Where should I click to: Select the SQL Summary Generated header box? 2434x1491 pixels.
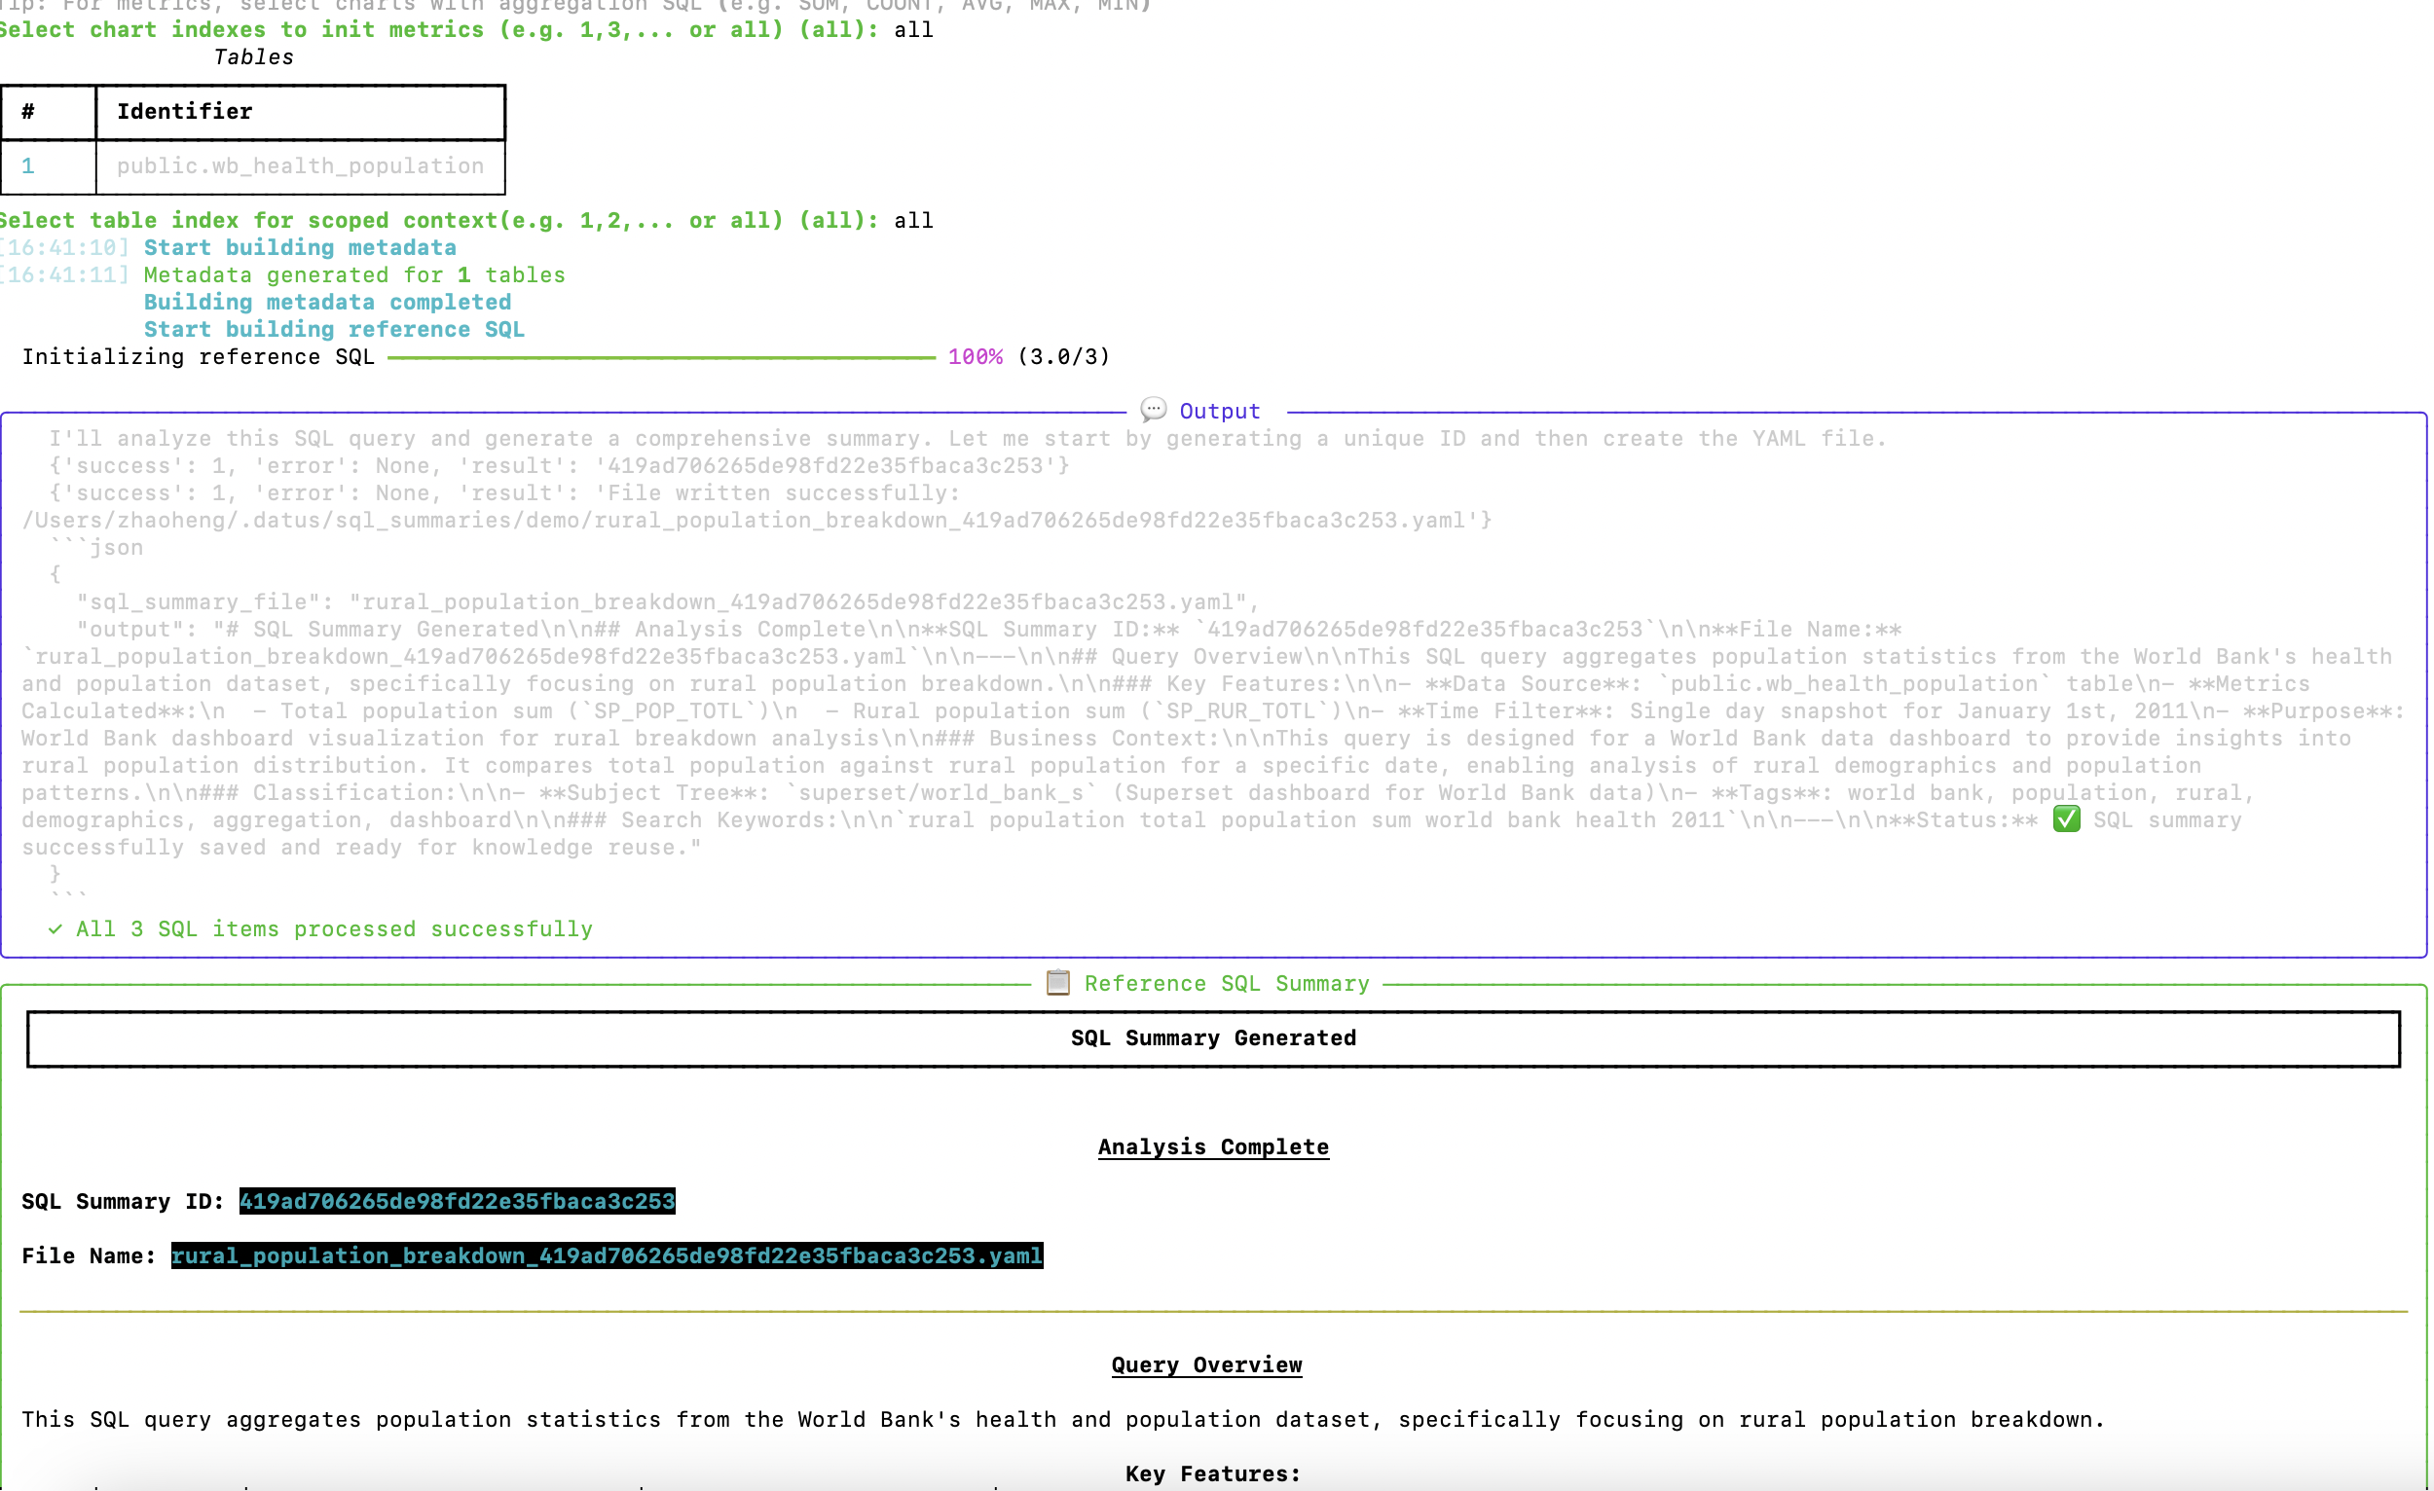click(1213, 1037)
